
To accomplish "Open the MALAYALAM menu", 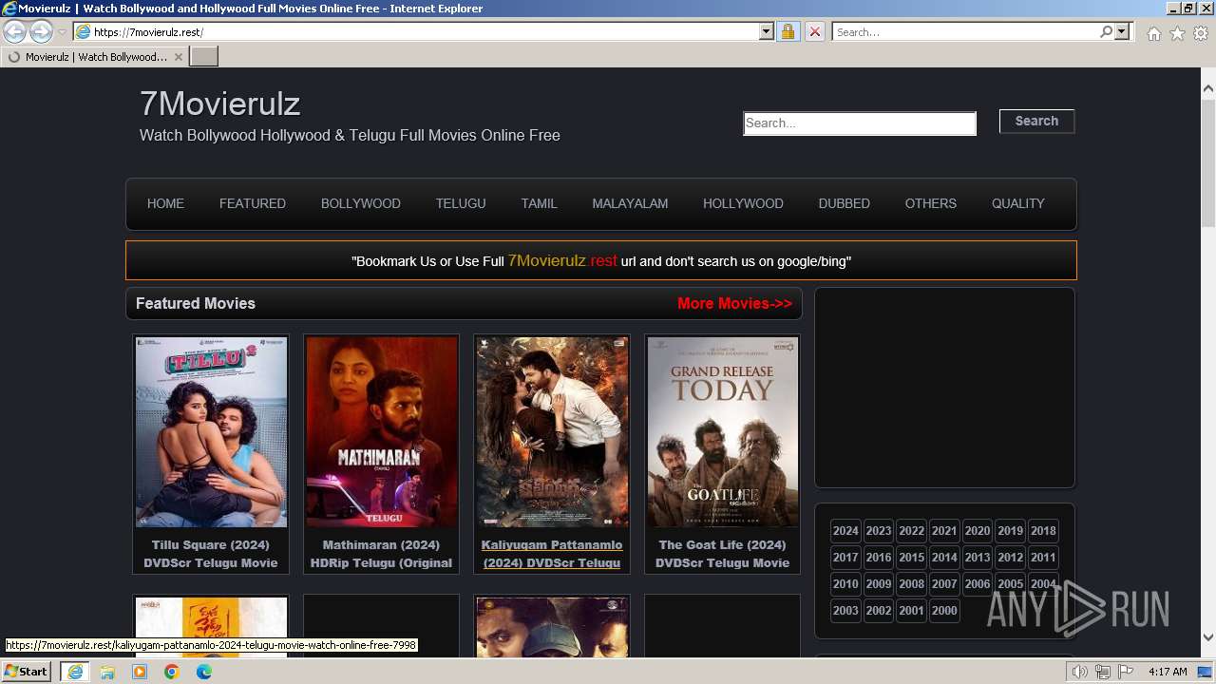I will (x=630, y=203).
